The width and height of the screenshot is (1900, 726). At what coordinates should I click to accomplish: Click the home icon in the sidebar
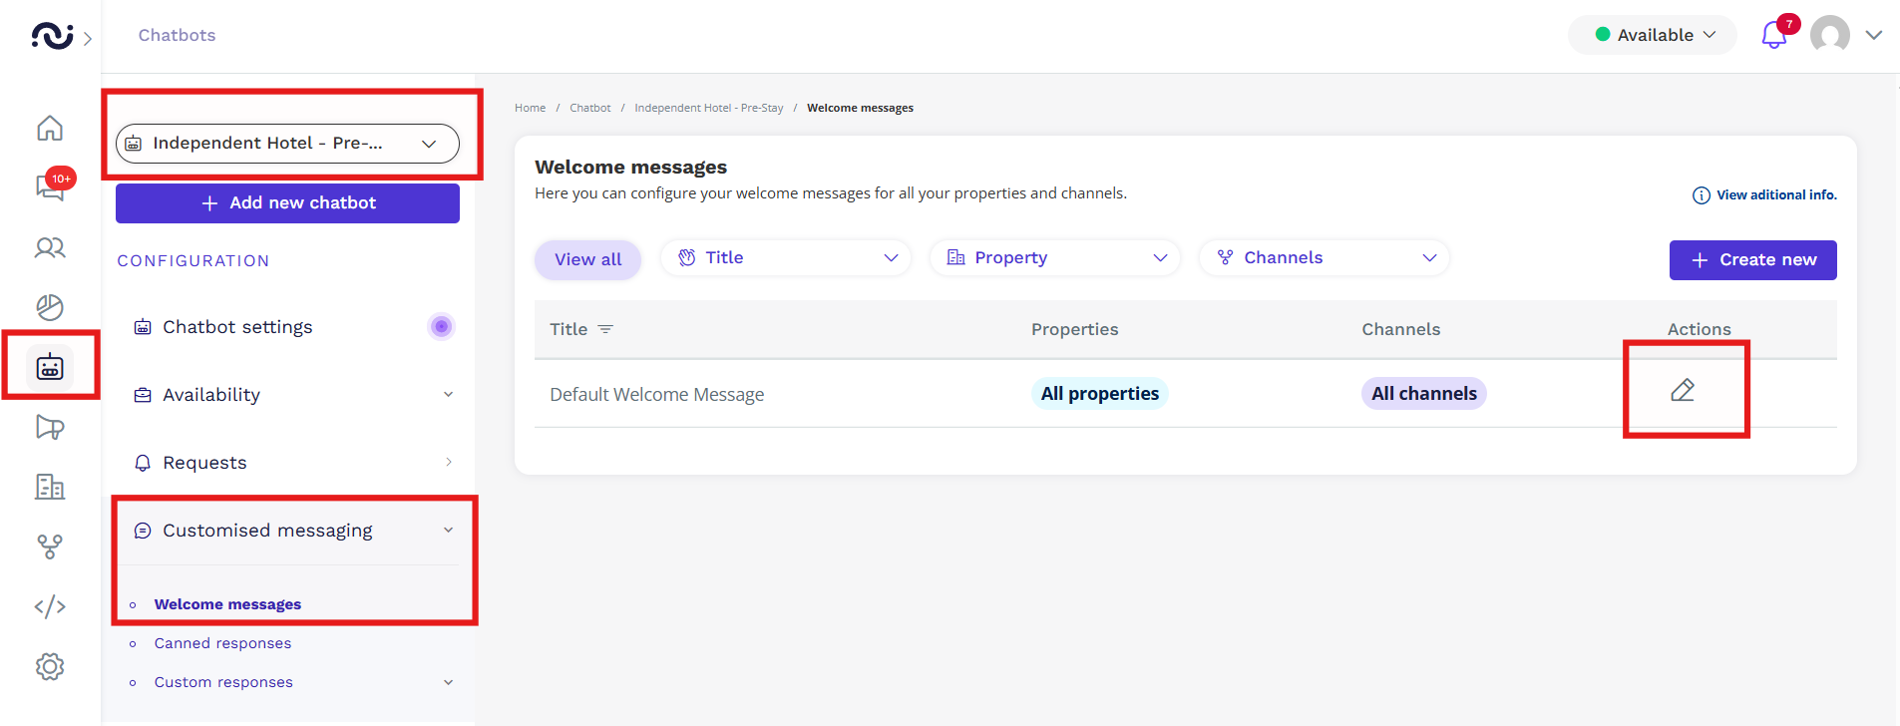(50, 129)
